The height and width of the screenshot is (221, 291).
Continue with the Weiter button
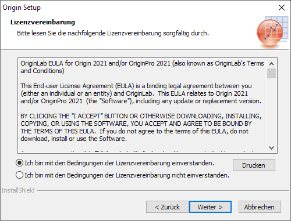(x=210, y=207)
